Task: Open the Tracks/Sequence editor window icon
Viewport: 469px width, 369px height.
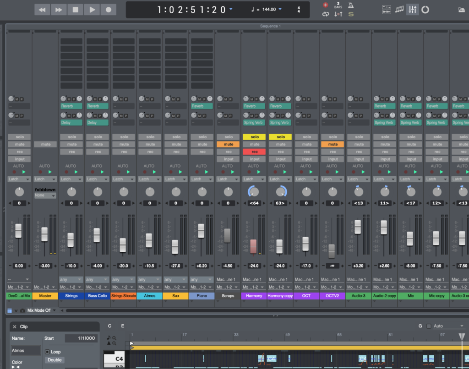Action: pos(387,10)
